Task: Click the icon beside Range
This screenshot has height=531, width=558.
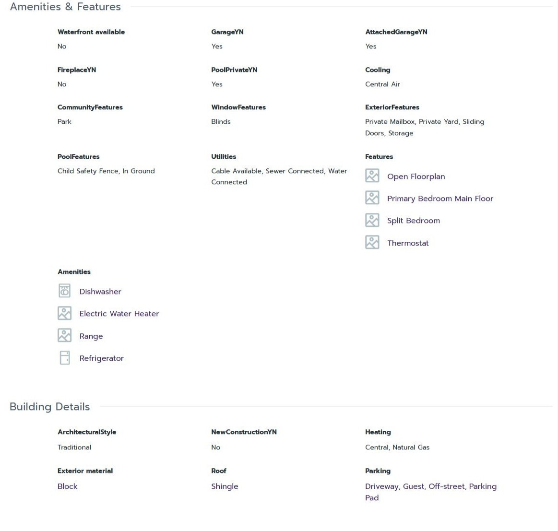Action: [x=64, y=335]
